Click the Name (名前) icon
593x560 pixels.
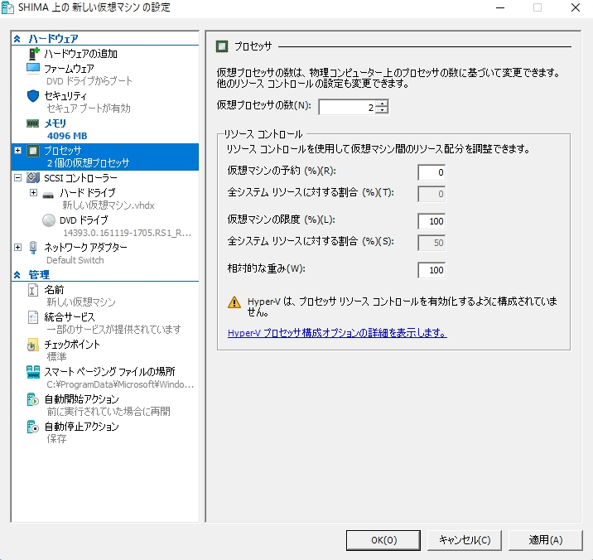[33, 290]
